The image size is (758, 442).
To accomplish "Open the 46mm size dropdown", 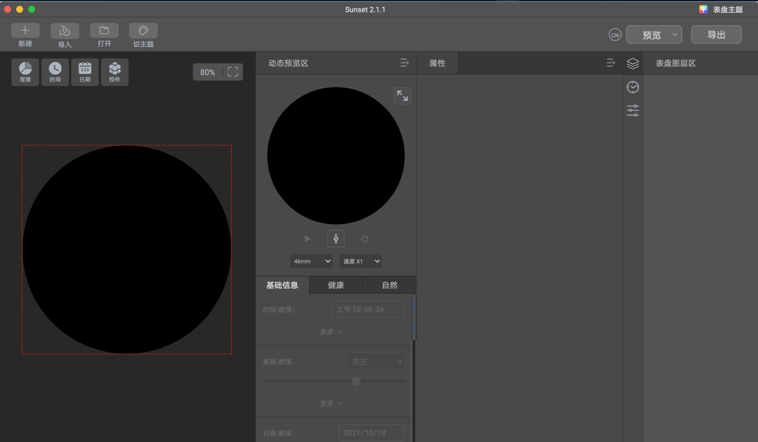I will (311, 261).
